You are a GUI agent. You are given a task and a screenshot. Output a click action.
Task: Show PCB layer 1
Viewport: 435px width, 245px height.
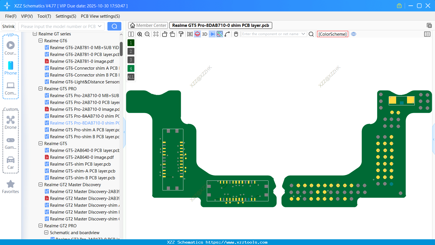[x=131, y=43]
